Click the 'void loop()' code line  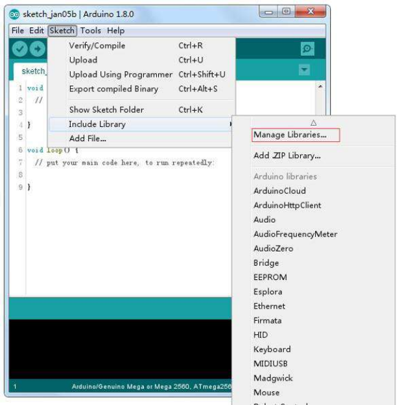(x=53, y=150)
